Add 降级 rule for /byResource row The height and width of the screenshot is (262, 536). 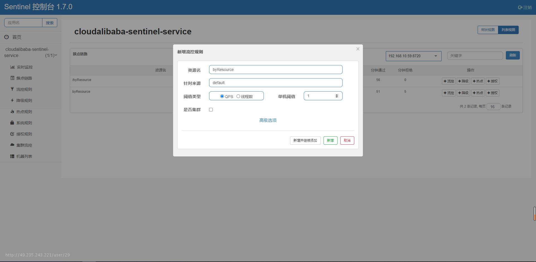(x=463, y=81)
